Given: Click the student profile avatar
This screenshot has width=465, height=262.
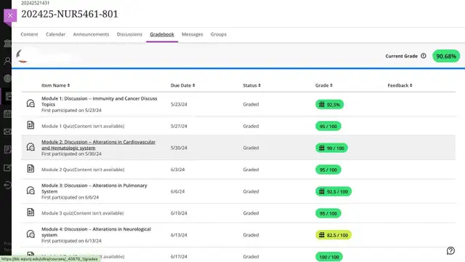Looking at the screenshot, I should click(x=23, y=56).
